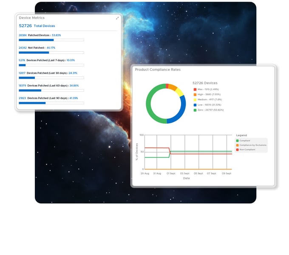Open the Total Devices link
Viewport: 289px width, 255px height.
[45, 26]
